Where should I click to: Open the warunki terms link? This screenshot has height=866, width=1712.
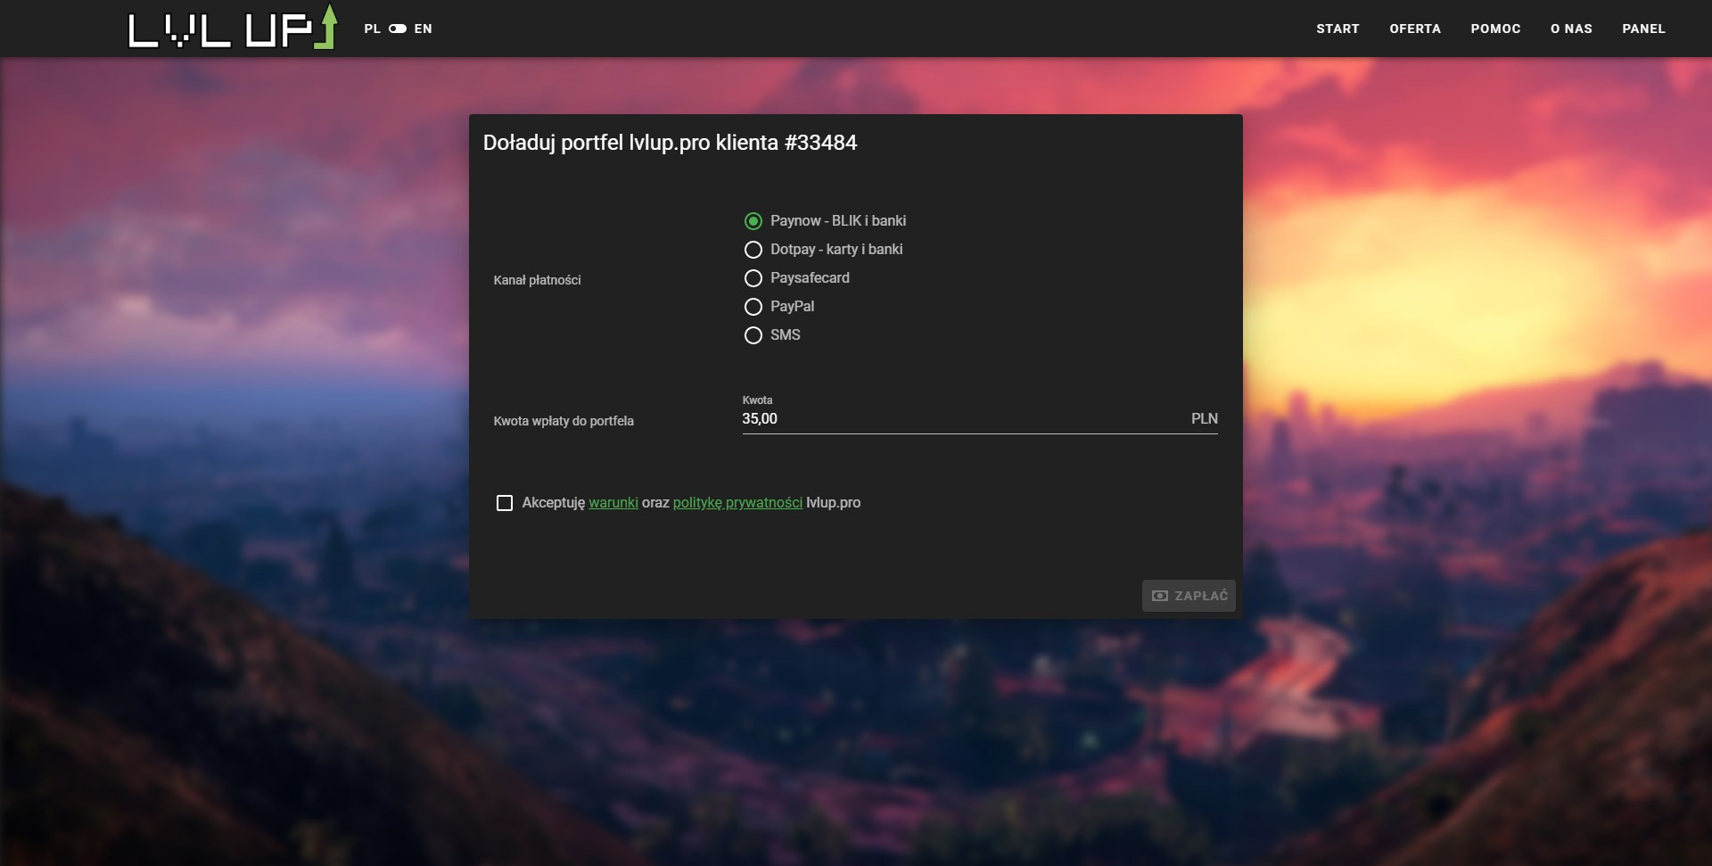pyautogui.click(x=613, y=503)
